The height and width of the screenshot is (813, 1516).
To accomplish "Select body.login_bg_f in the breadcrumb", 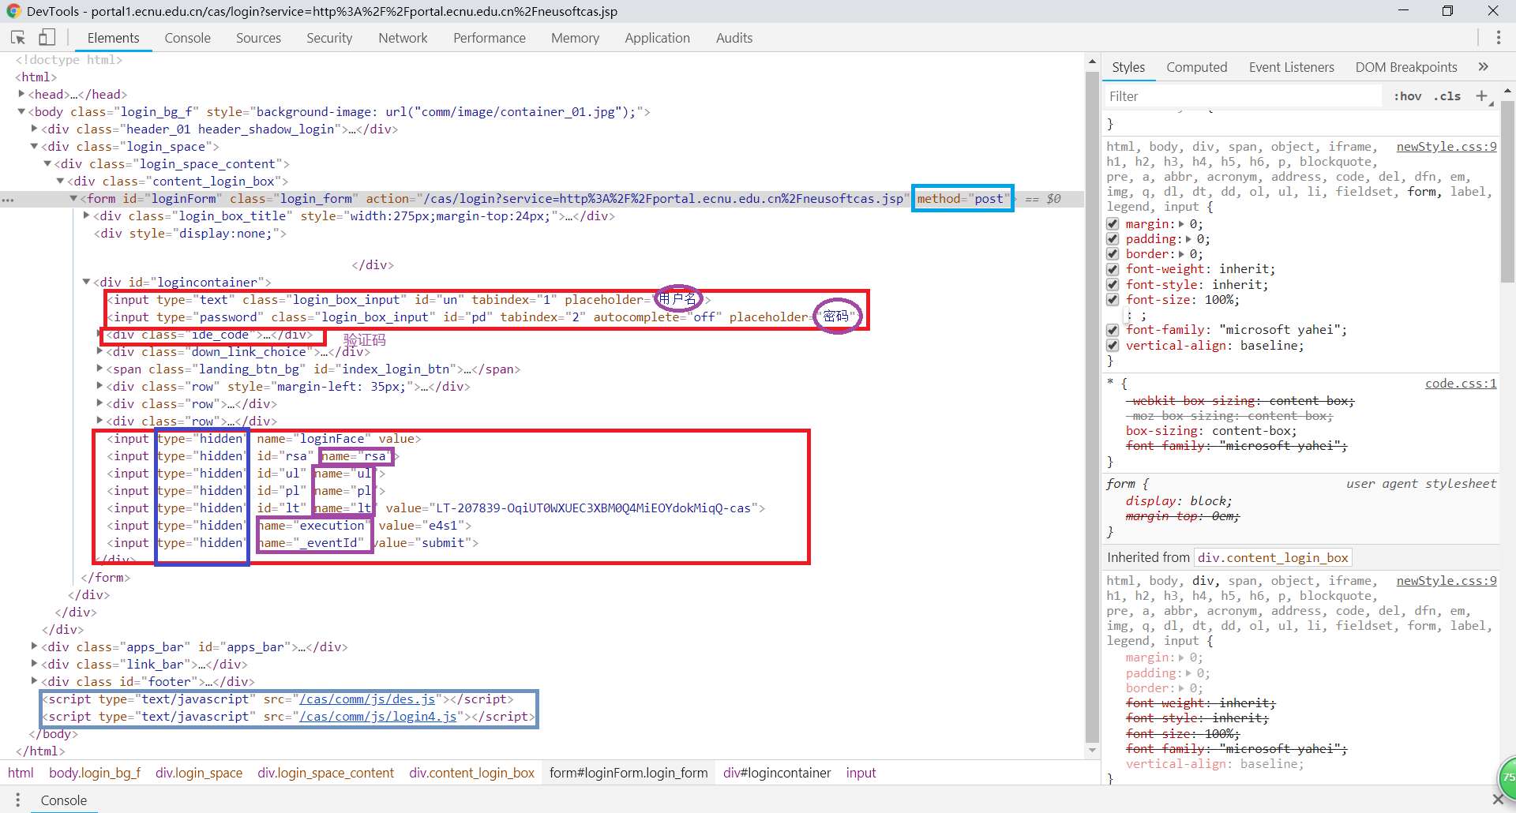I will (95, 773).
